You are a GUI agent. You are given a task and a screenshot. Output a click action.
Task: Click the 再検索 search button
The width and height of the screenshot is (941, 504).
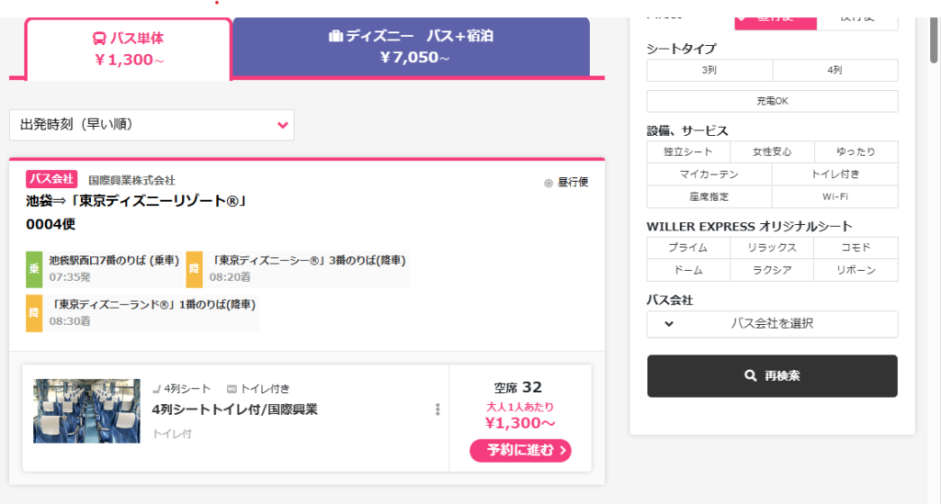[772, 375]
